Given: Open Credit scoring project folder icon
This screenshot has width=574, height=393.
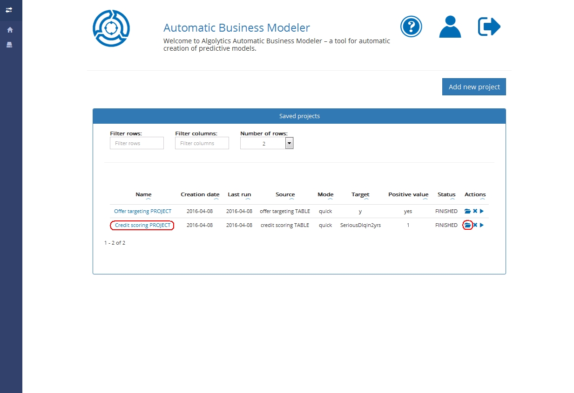Looking at the screenshot, I should [x=467, y=225].
